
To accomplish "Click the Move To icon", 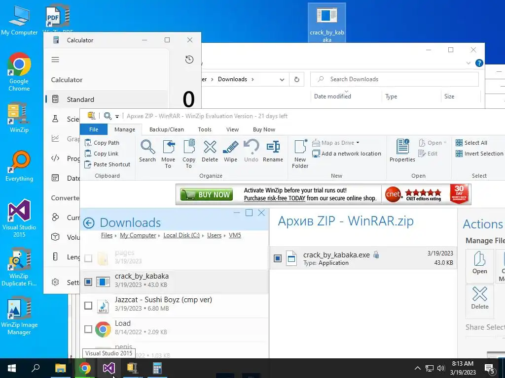I will pos(168,154).
